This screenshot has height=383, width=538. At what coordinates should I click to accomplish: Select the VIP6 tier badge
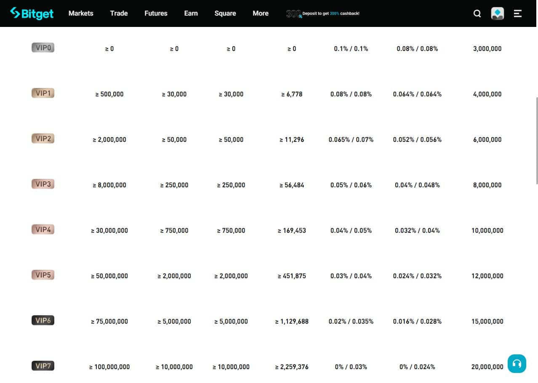tap(43, 320)
